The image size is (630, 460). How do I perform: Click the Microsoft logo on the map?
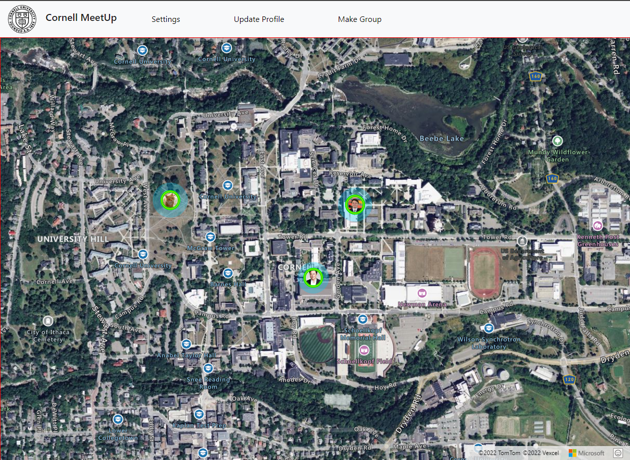(x=587, y=453)
